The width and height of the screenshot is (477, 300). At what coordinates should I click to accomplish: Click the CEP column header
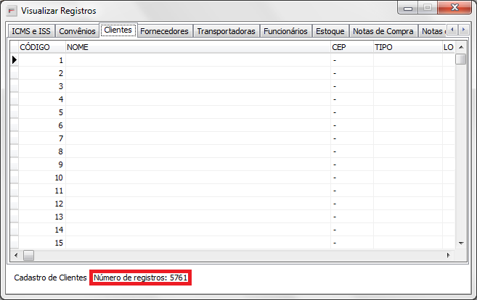pyautogui.click(x=351, y=47)
